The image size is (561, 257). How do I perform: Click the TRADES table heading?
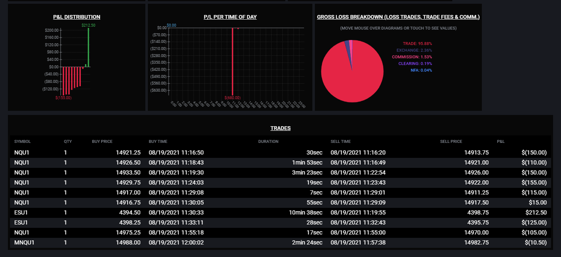tap(280, 128)
